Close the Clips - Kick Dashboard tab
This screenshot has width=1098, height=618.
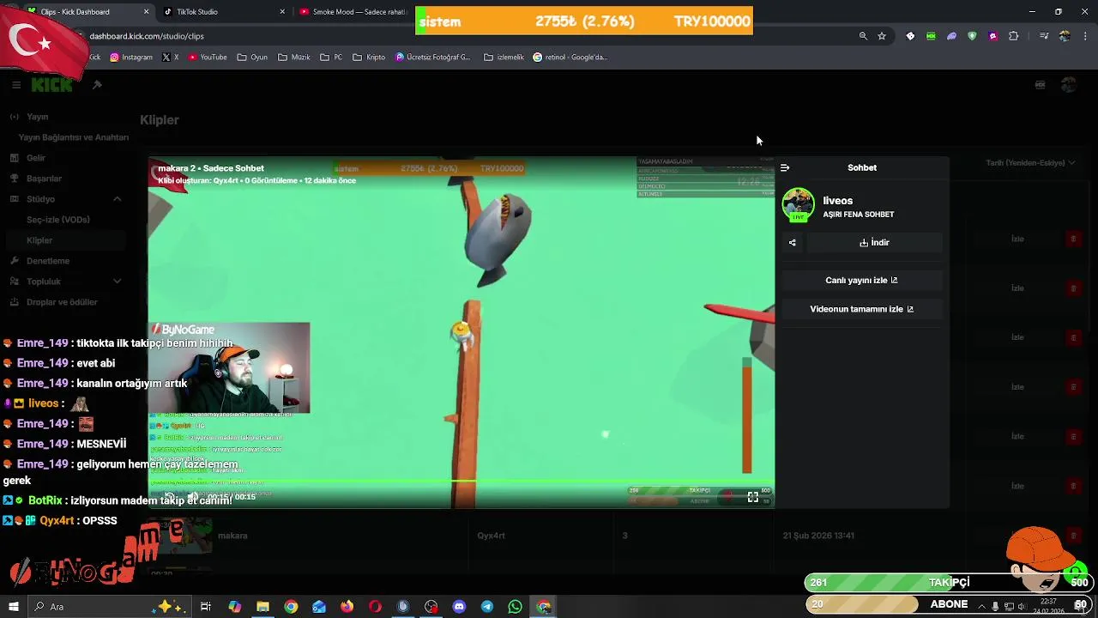pos(146,12)
